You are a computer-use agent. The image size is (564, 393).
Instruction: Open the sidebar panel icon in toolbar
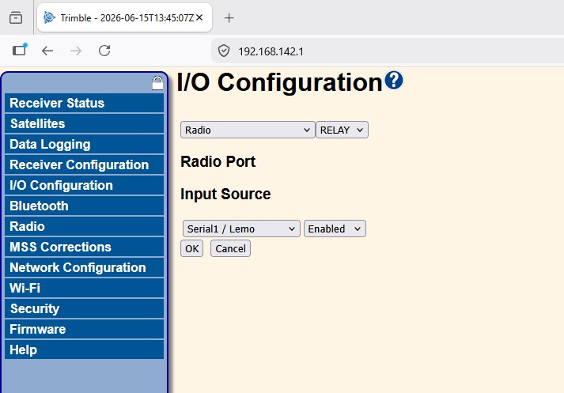point(20,50)
